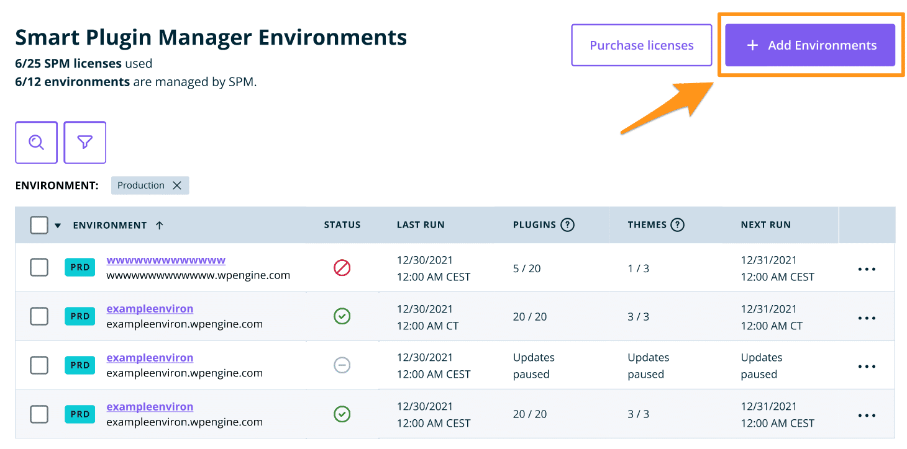Click the Themes help question mark icon

(x=678, y=225)
